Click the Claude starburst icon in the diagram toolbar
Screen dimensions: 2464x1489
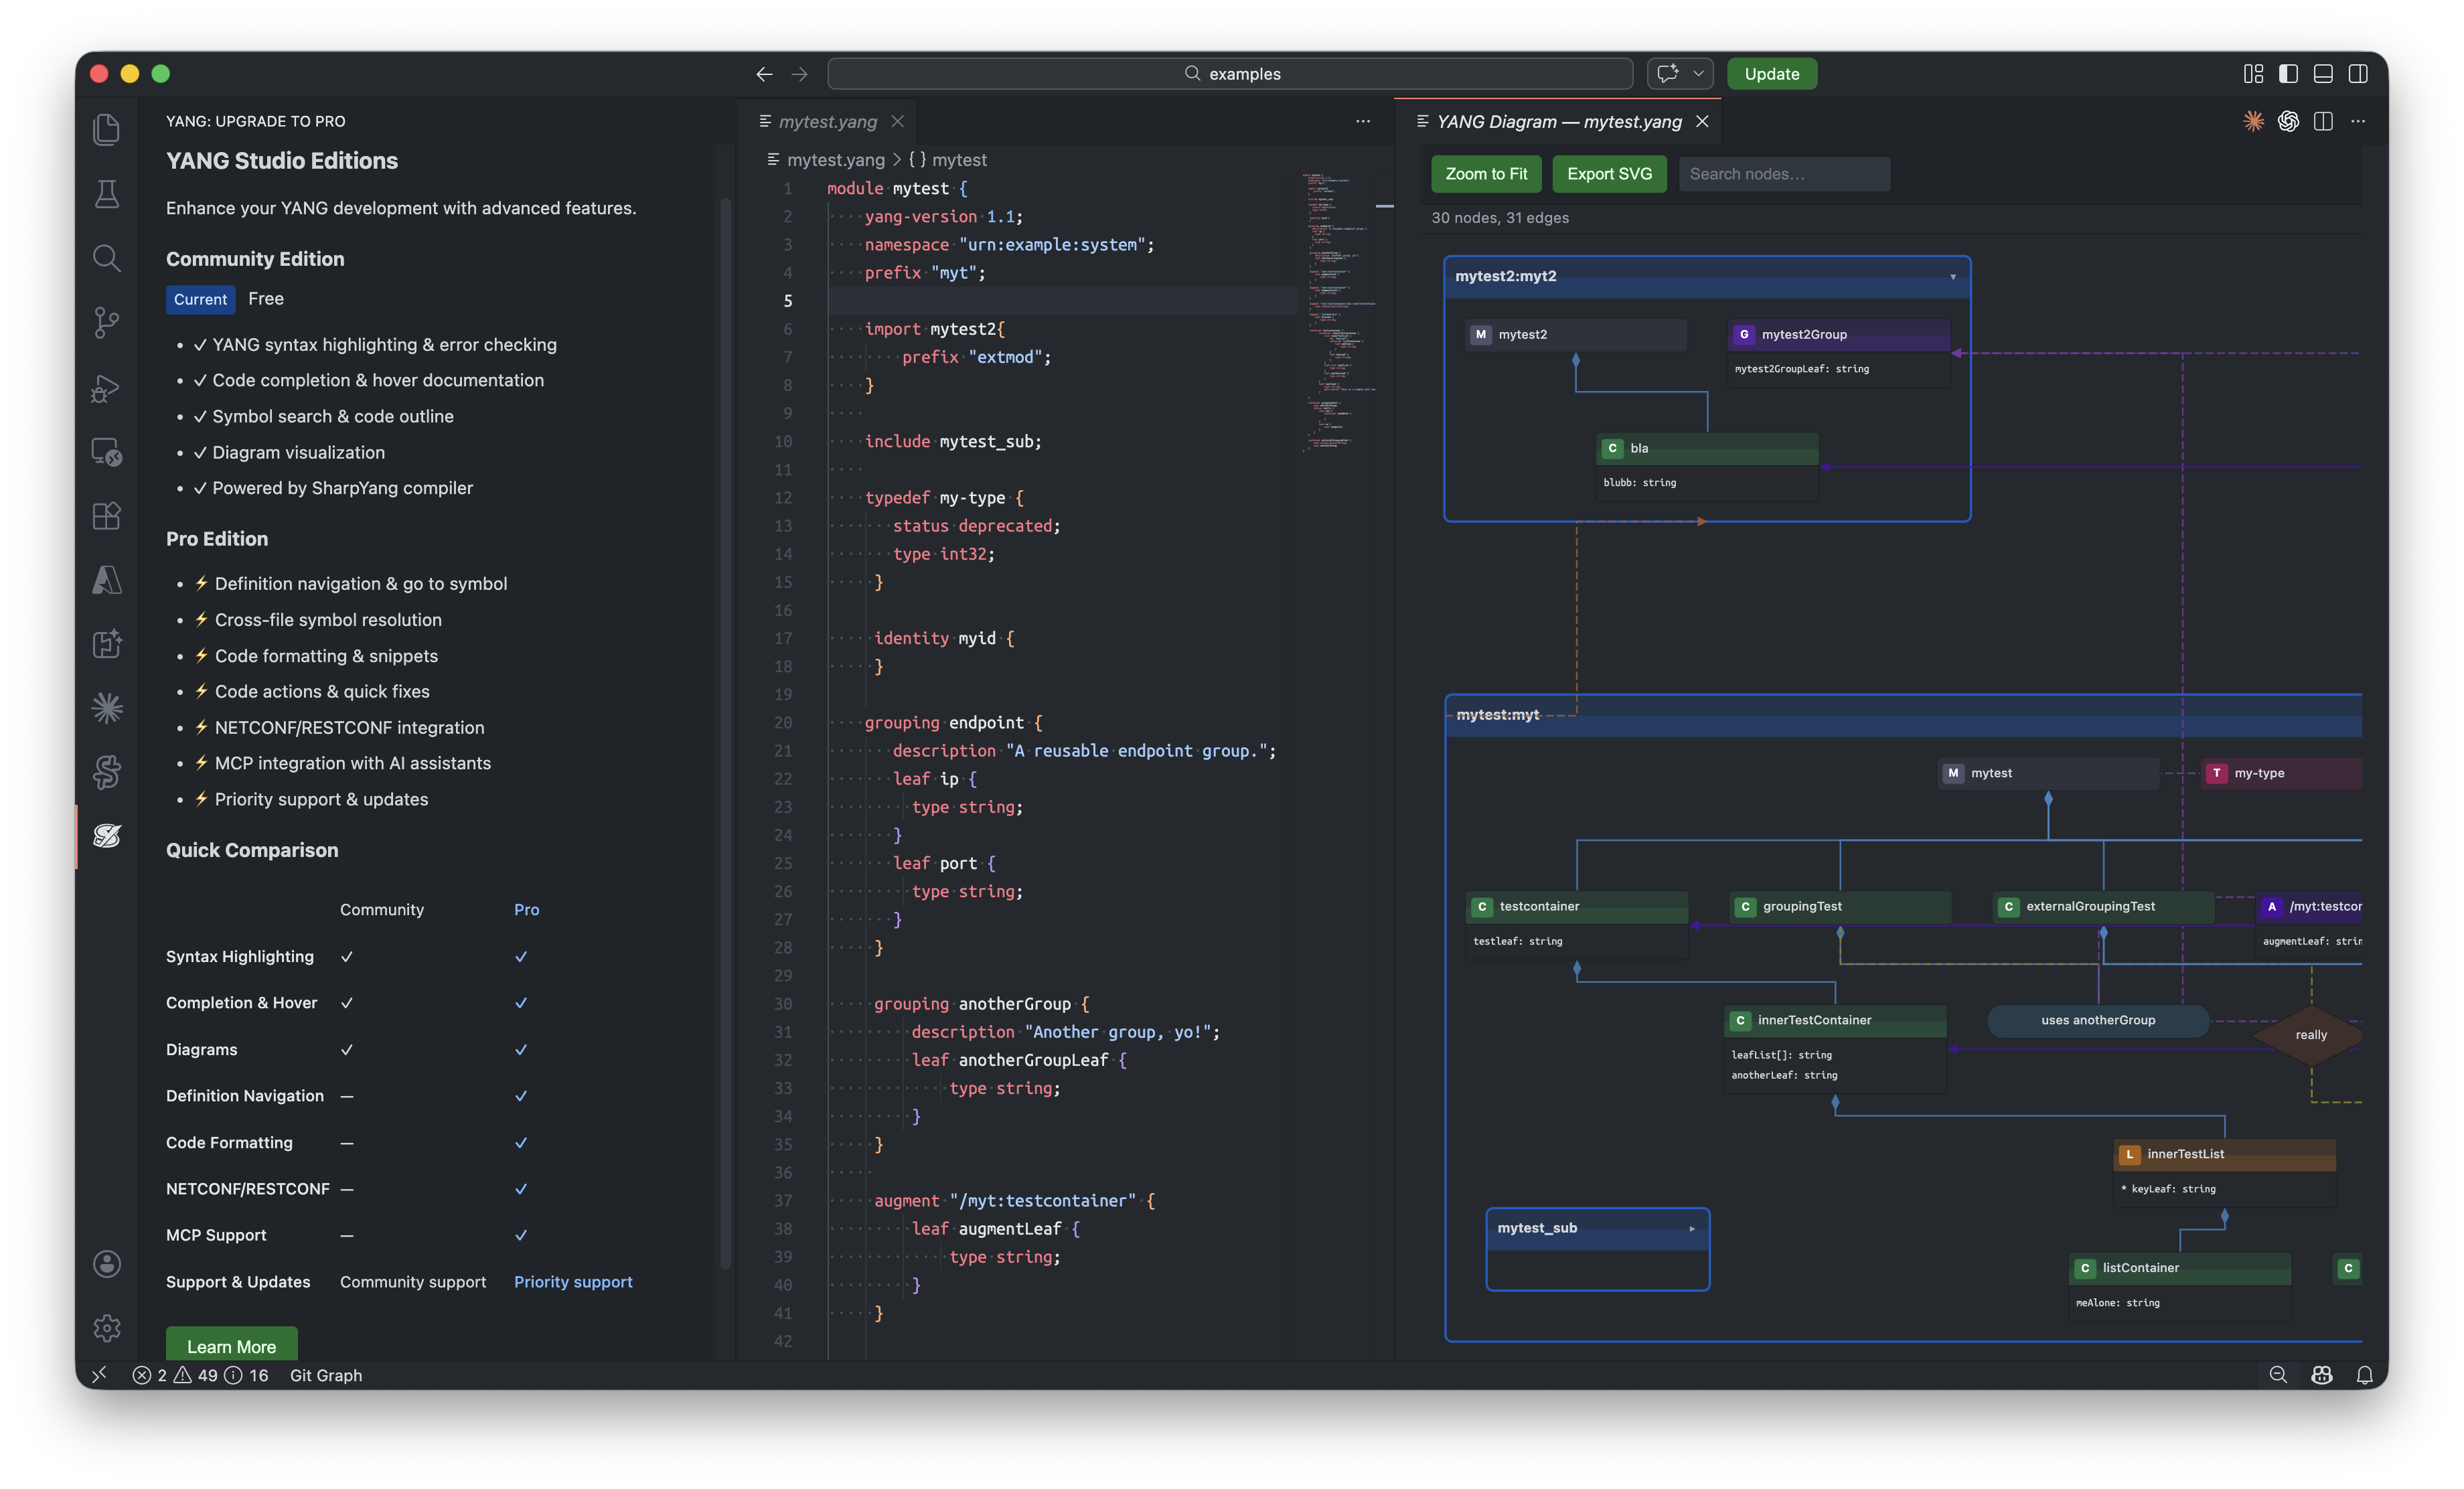click(x=2253, y=121)
